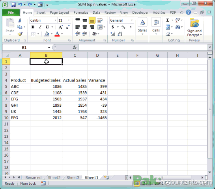Increase decimal places

[113, 34]
